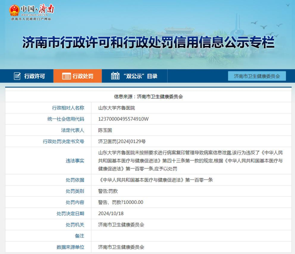Click the 行政处罚决定书文号 label
The width and height of the screenshot is (295, 254).
[63, 142]
